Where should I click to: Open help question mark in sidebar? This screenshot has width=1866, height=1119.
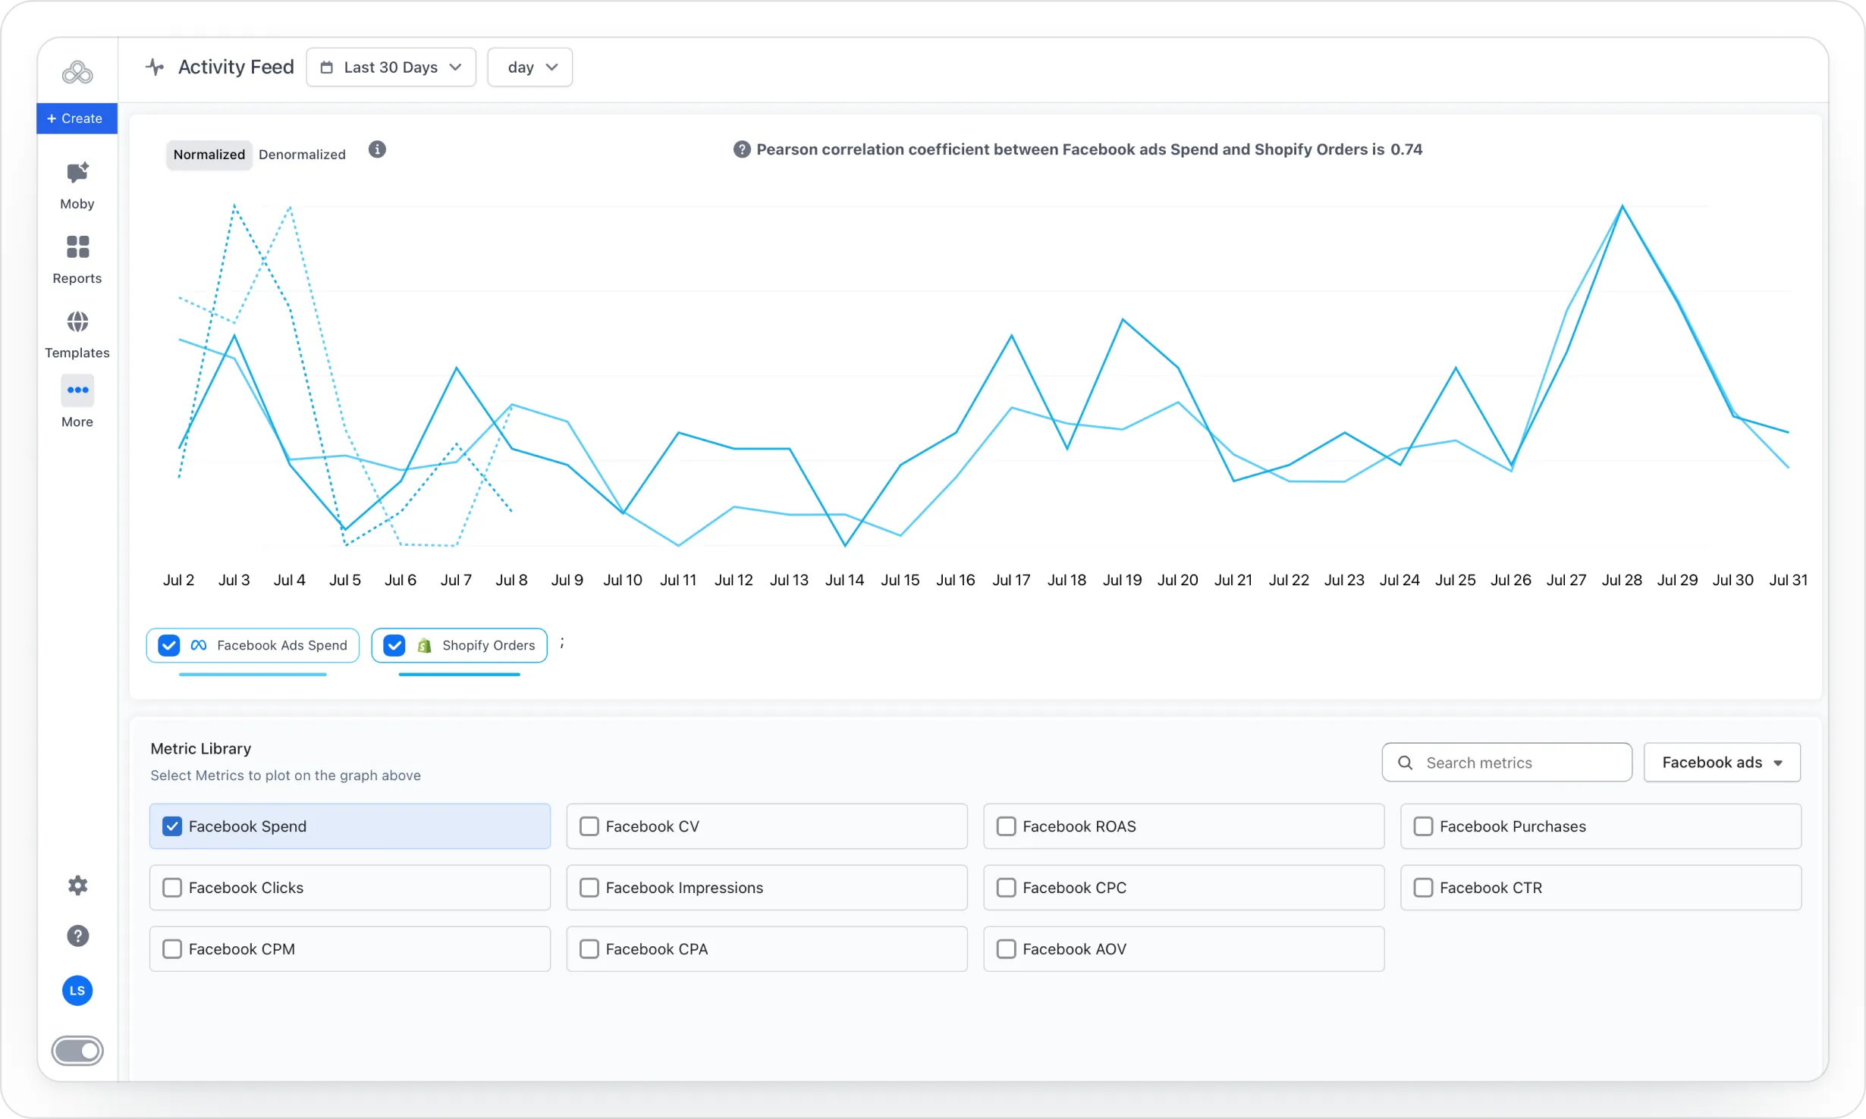[x=77, y=936]
